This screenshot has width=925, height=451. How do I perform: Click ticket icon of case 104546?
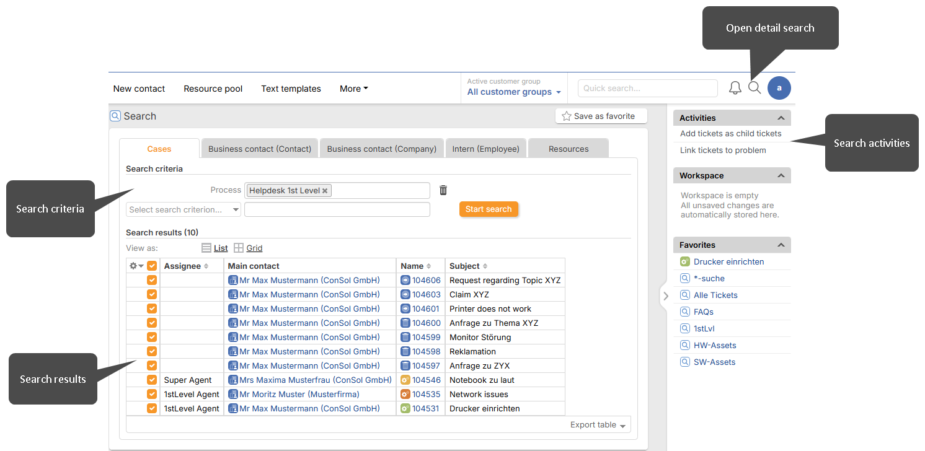(405, 380)
